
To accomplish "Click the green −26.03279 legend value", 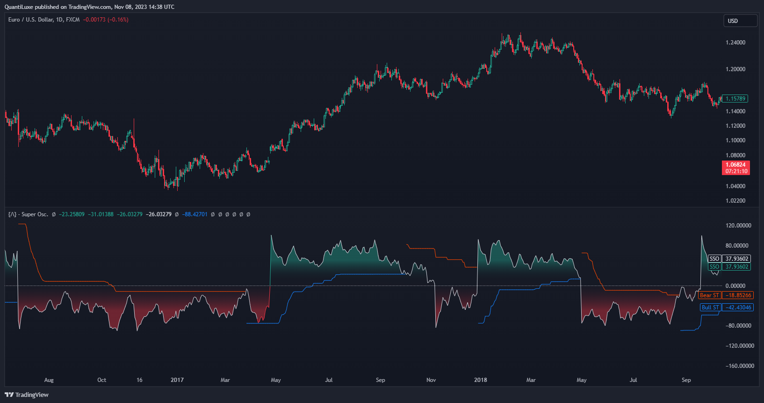I will [130, 214].
